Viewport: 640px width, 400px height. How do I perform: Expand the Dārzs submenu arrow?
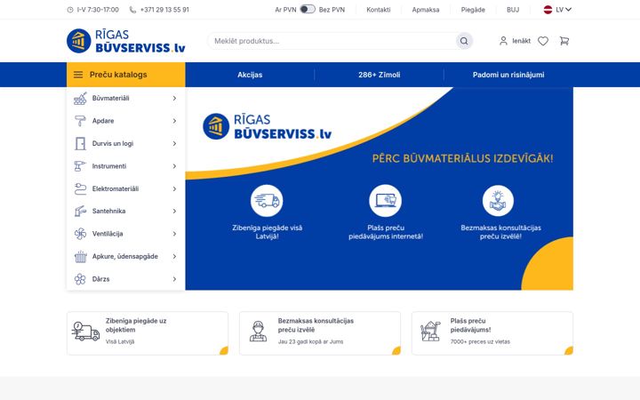click(174, 279)
